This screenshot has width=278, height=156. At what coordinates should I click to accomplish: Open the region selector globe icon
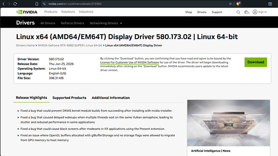tap(247, 12)
